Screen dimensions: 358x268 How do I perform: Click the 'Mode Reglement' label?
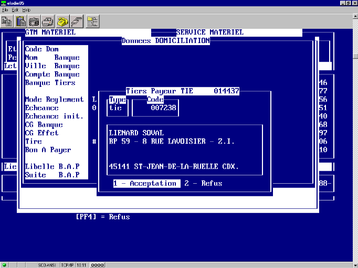pos(55,99)
